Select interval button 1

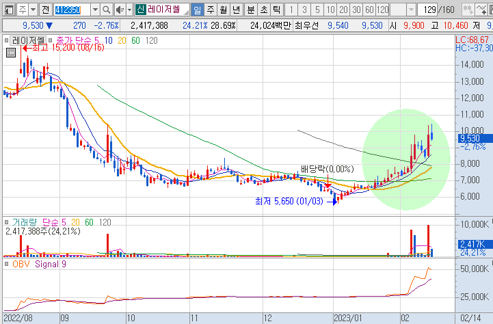pyautogui.click(x=291, y=10)
